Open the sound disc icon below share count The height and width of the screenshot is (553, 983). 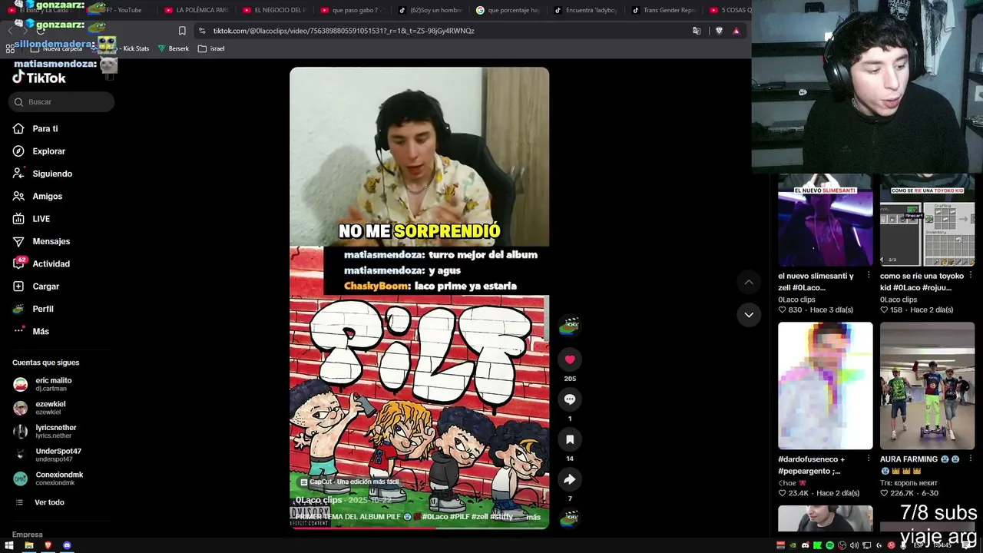click(x=569, y=518)
